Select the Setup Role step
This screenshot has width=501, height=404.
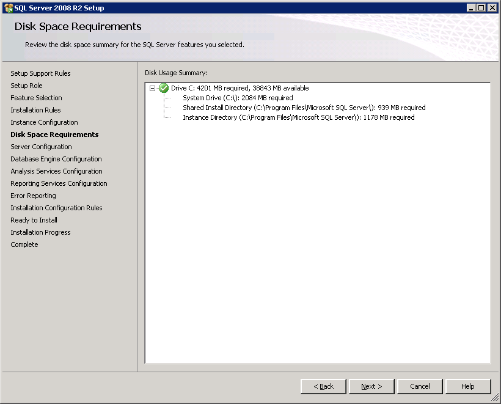26,86
